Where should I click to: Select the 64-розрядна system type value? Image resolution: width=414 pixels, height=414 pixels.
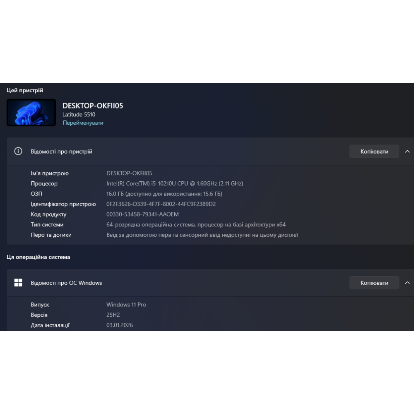[196, 225]
